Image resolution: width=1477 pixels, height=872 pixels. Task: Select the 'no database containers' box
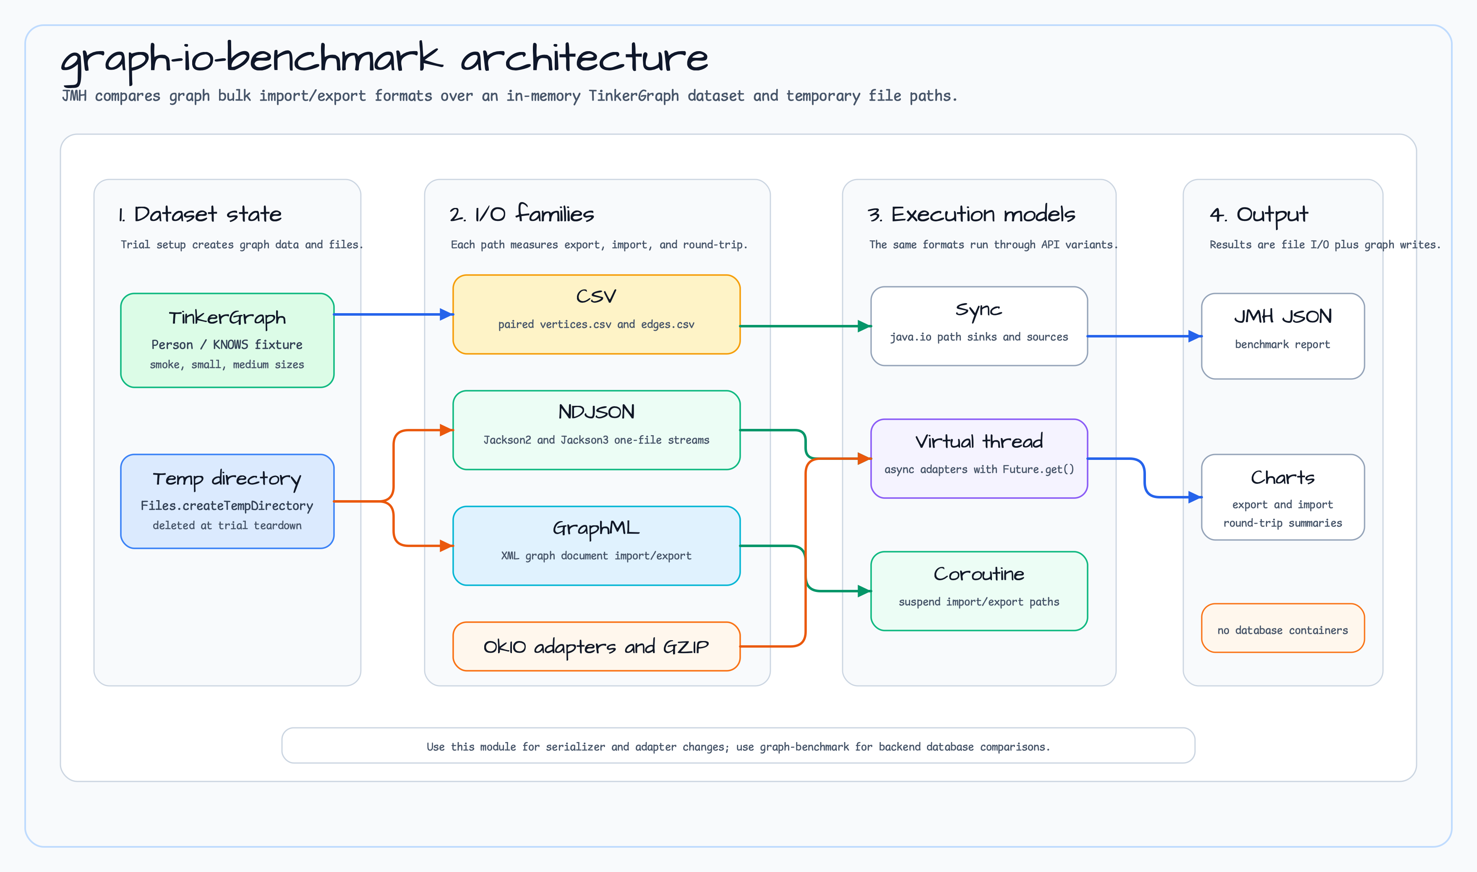[x=1283, y=628]
